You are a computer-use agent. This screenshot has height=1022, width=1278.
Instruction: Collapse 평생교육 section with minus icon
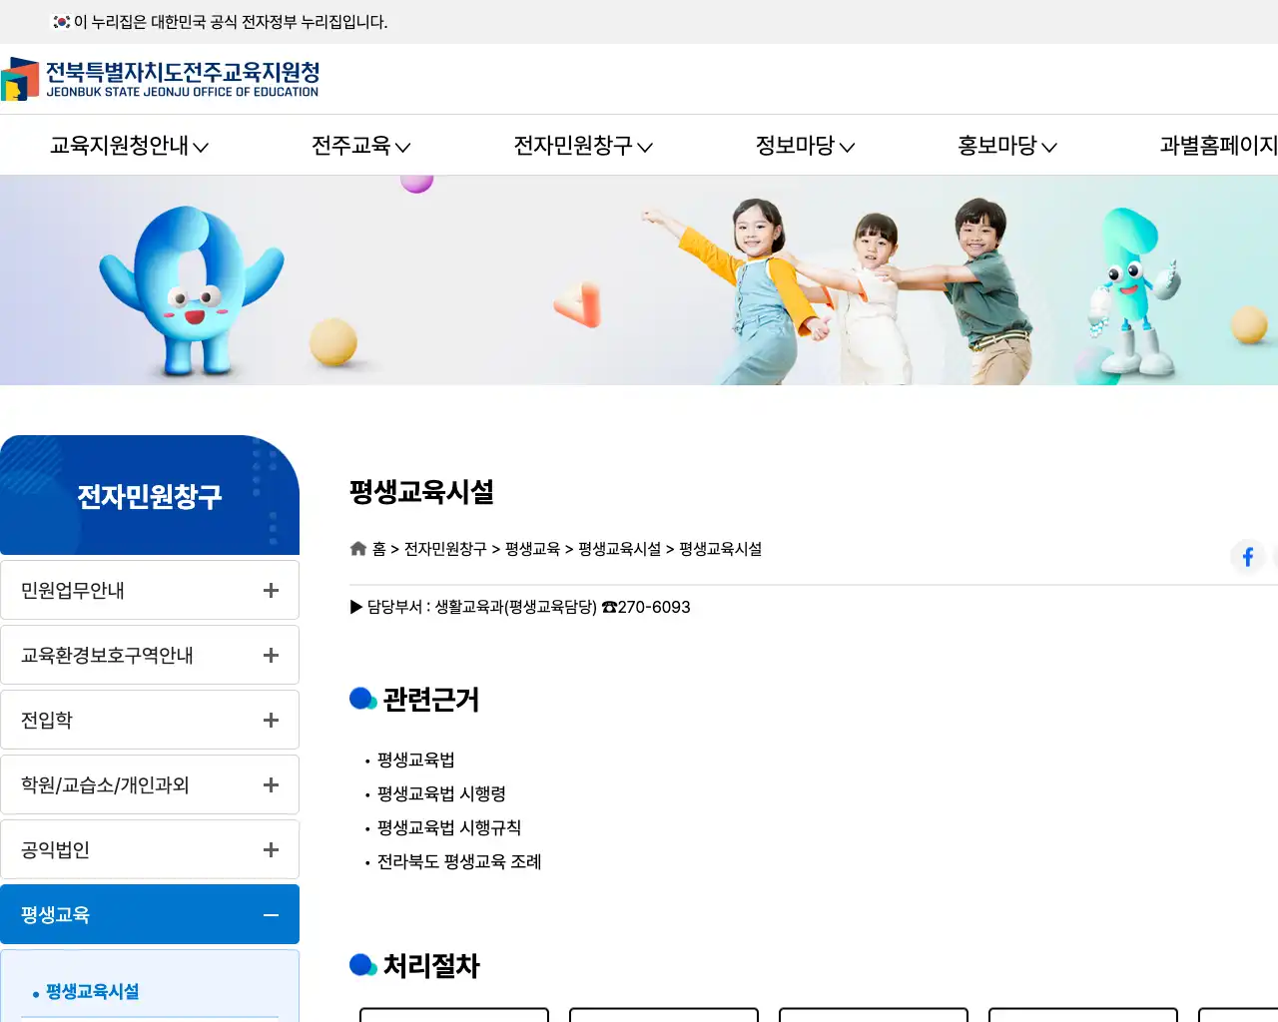pos(271,915)
